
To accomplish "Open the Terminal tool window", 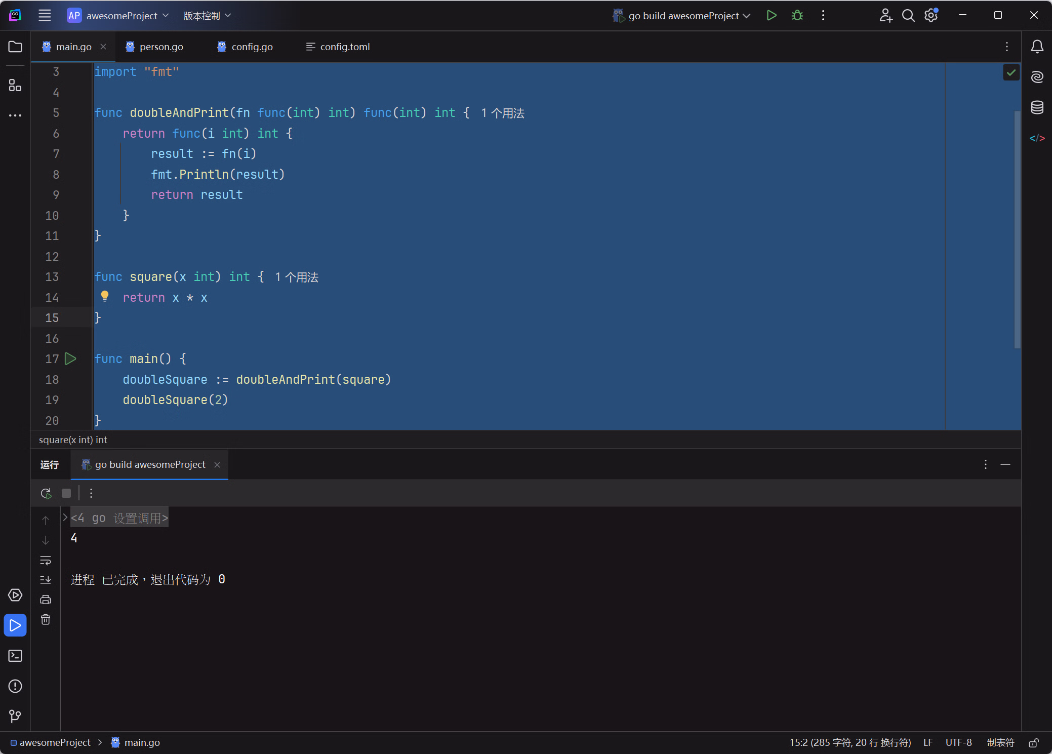I will pos(15,656).
